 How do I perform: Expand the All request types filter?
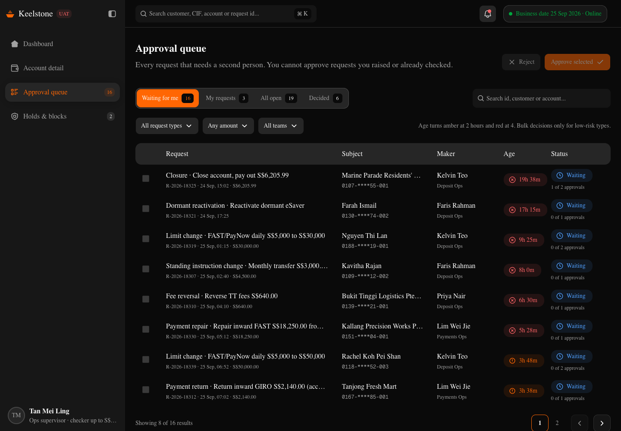[x=167, y=126]
